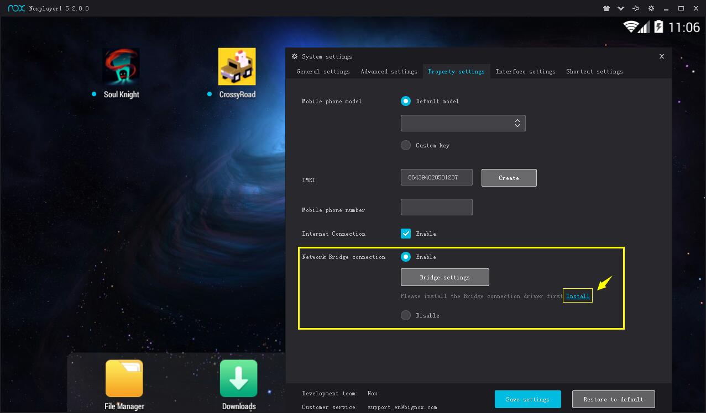Click the Save settings button
Screen dimensions: 706x413
click(x=527, y=399)
